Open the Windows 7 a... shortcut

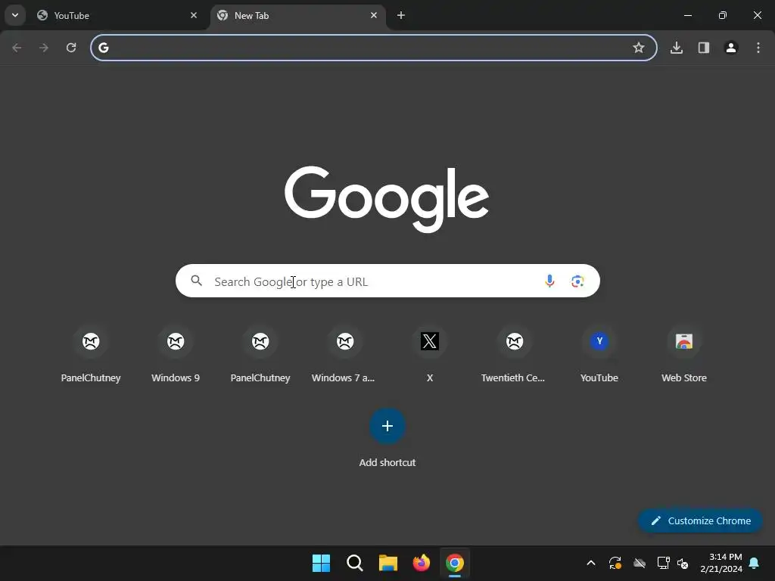(x=344, y=355)
